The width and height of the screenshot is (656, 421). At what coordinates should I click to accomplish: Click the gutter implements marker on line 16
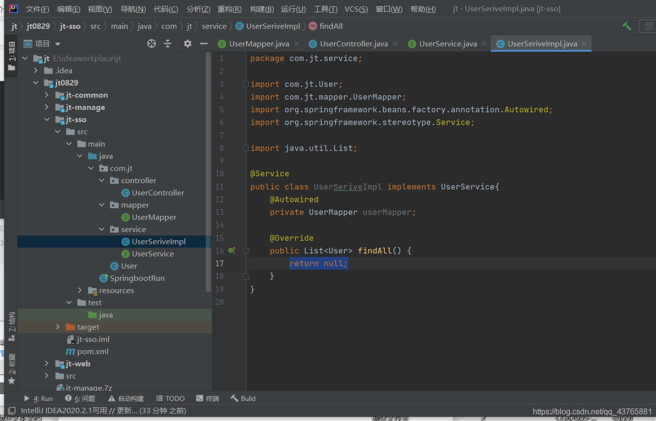(232, 251)
